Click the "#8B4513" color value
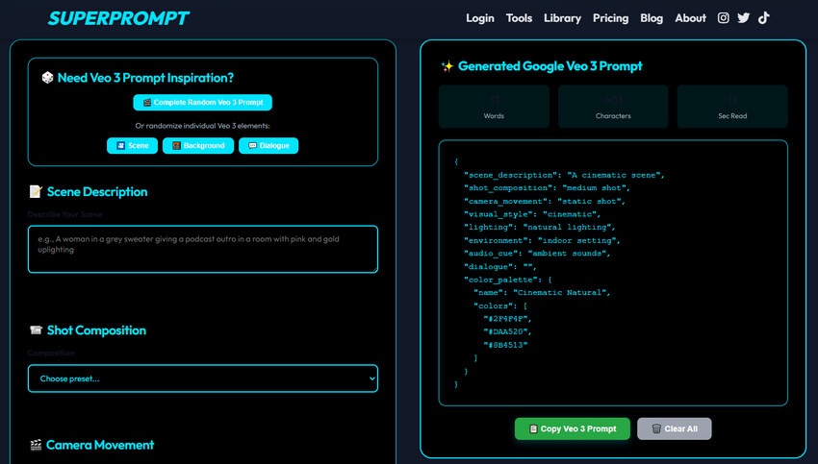Viewport: 818px width, 464px height. coord(505,345)
